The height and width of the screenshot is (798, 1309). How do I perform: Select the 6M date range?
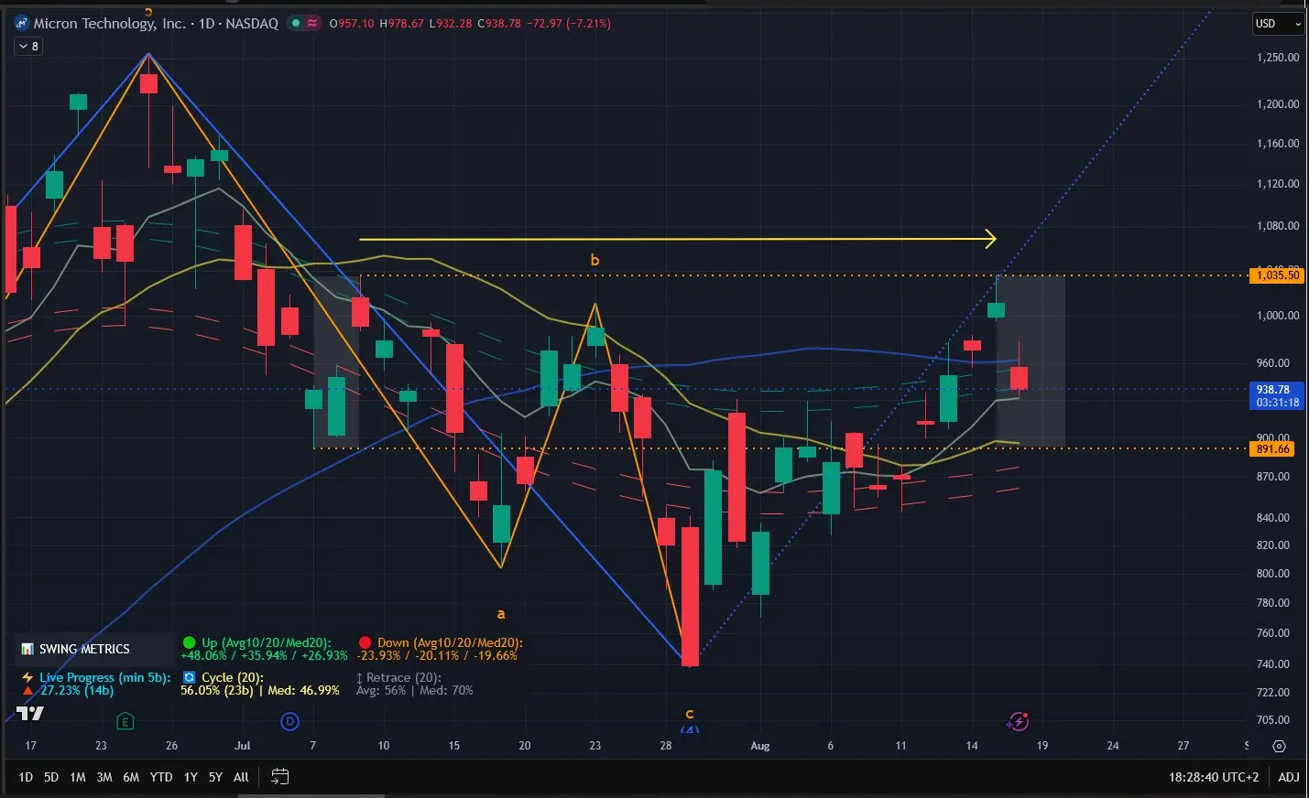point(131,777)
